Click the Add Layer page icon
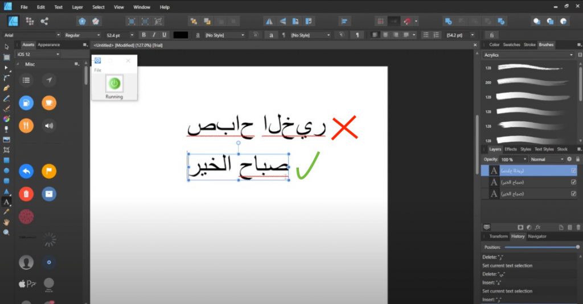 point(561,227)
